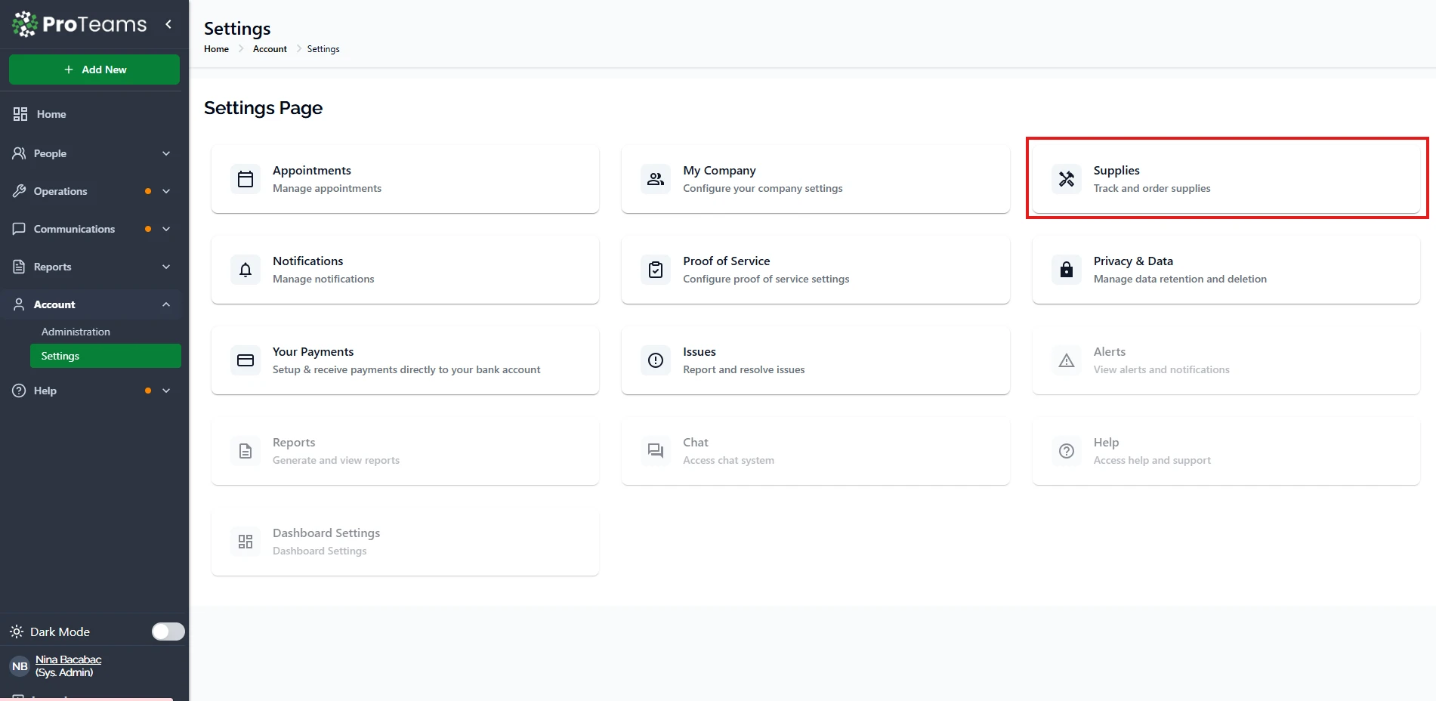
Task: Open Administration in the sidebar
Action: tap(76, 332)
